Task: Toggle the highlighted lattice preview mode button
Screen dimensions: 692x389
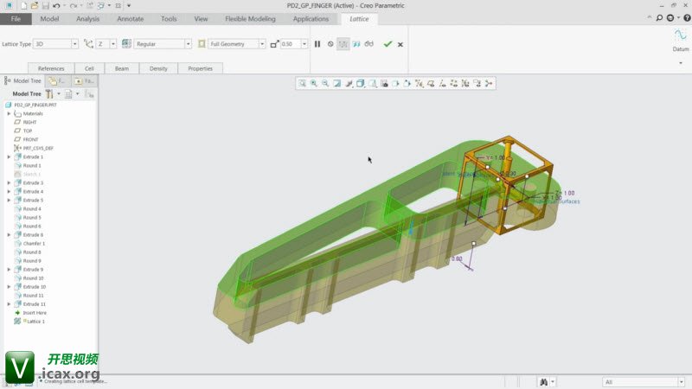Action: click(343, 44)
